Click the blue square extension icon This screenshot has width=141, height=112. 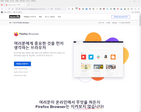pos(86,9)
